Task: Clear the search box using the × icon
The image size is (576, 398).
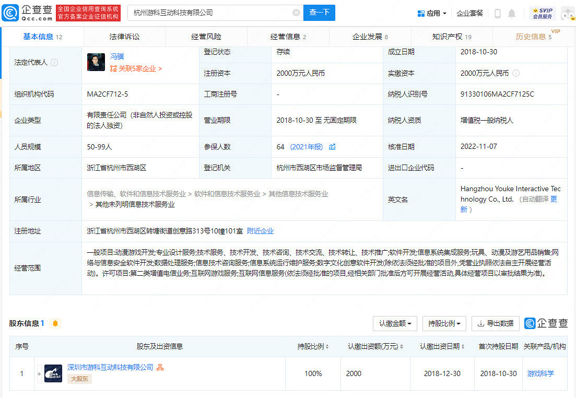Action: [296, 12]
